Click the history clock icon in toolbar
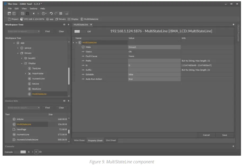The height and width of the screenshot is (167, 242). 44,13
